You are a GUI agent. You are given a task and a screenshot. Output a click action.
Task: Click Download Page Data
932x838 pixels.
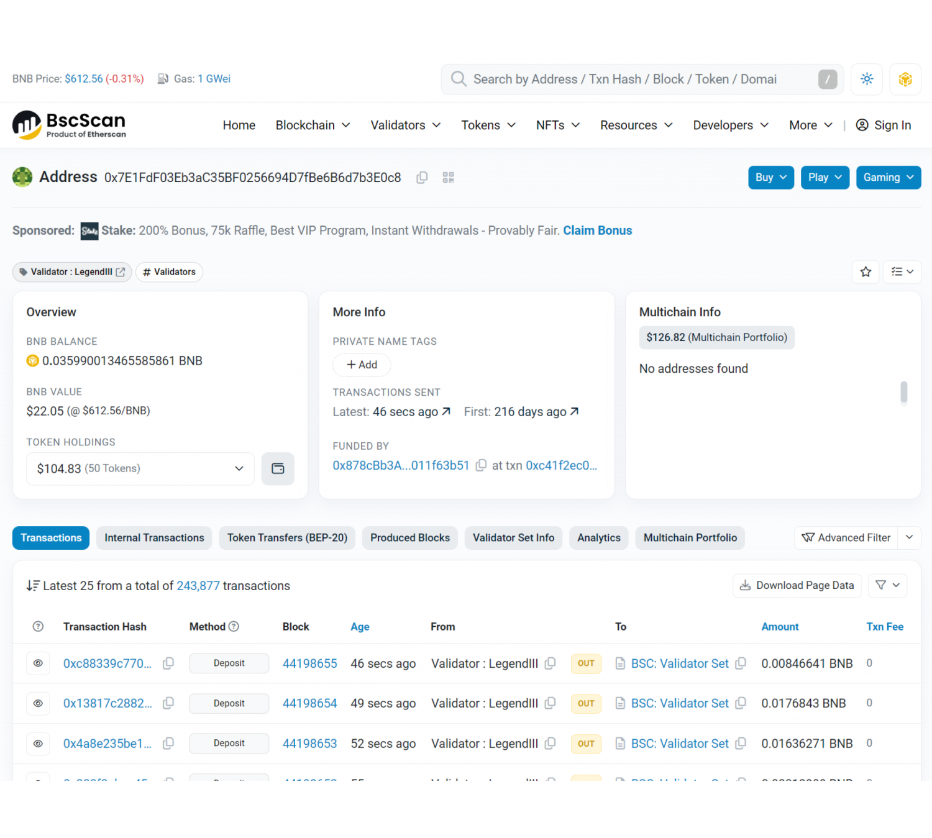click(x=797, y=585)
